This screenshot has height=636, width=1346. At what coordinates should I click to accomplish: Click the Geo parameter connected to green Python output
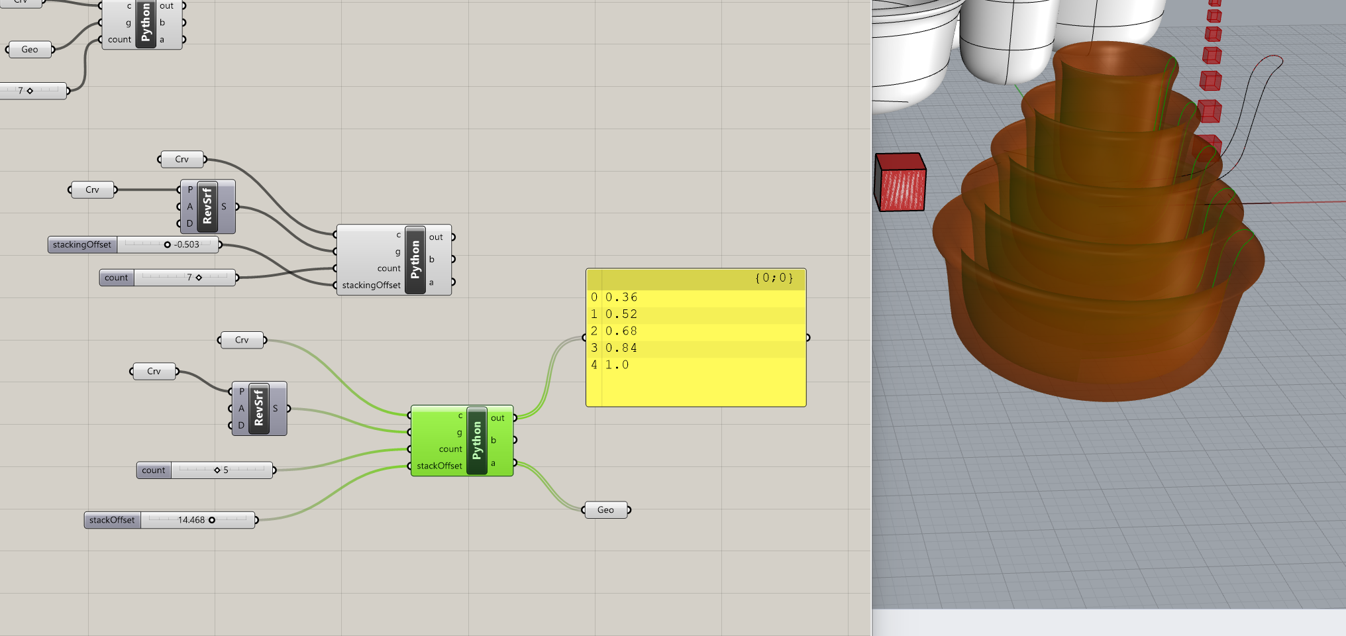(x=605, y=509)
